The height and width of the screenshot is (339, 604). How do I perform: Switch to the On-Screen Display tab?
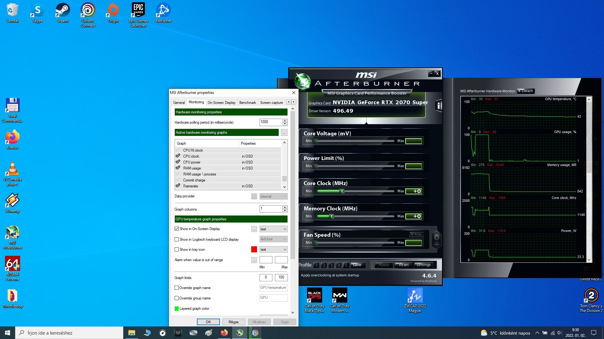click(221, 103)
